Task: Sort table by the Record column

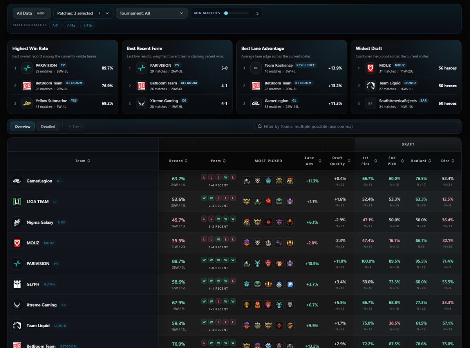Action: pos(178,161)
